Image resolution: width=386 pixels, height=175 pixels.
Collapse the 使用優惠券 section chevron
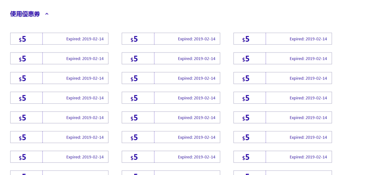[x=47, y=14]
